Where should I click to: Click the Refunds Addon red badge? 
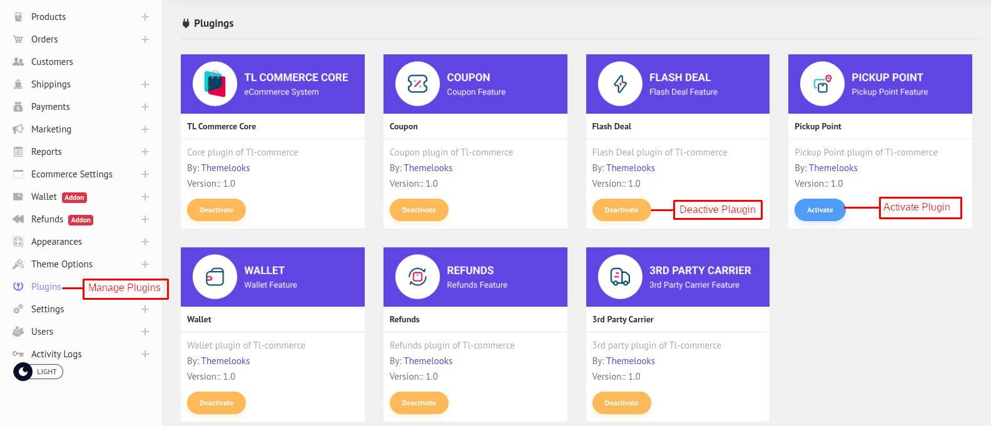coord(81,220)
